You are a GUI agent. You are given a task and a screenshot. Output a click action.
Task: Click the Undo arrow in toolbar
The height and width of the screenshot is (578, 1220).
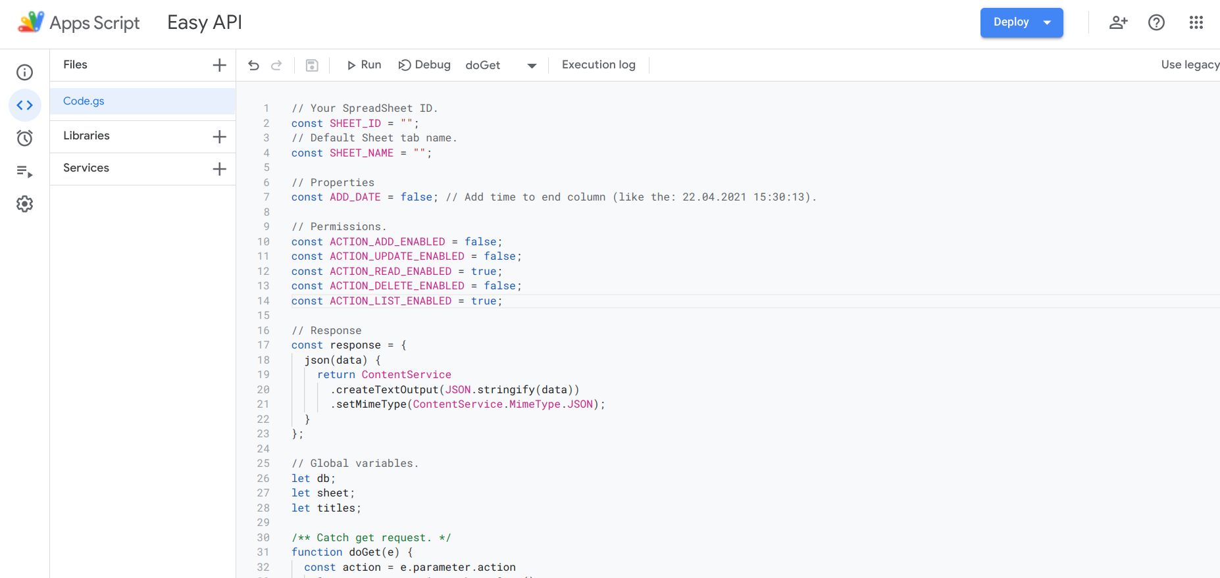point(253,65)
